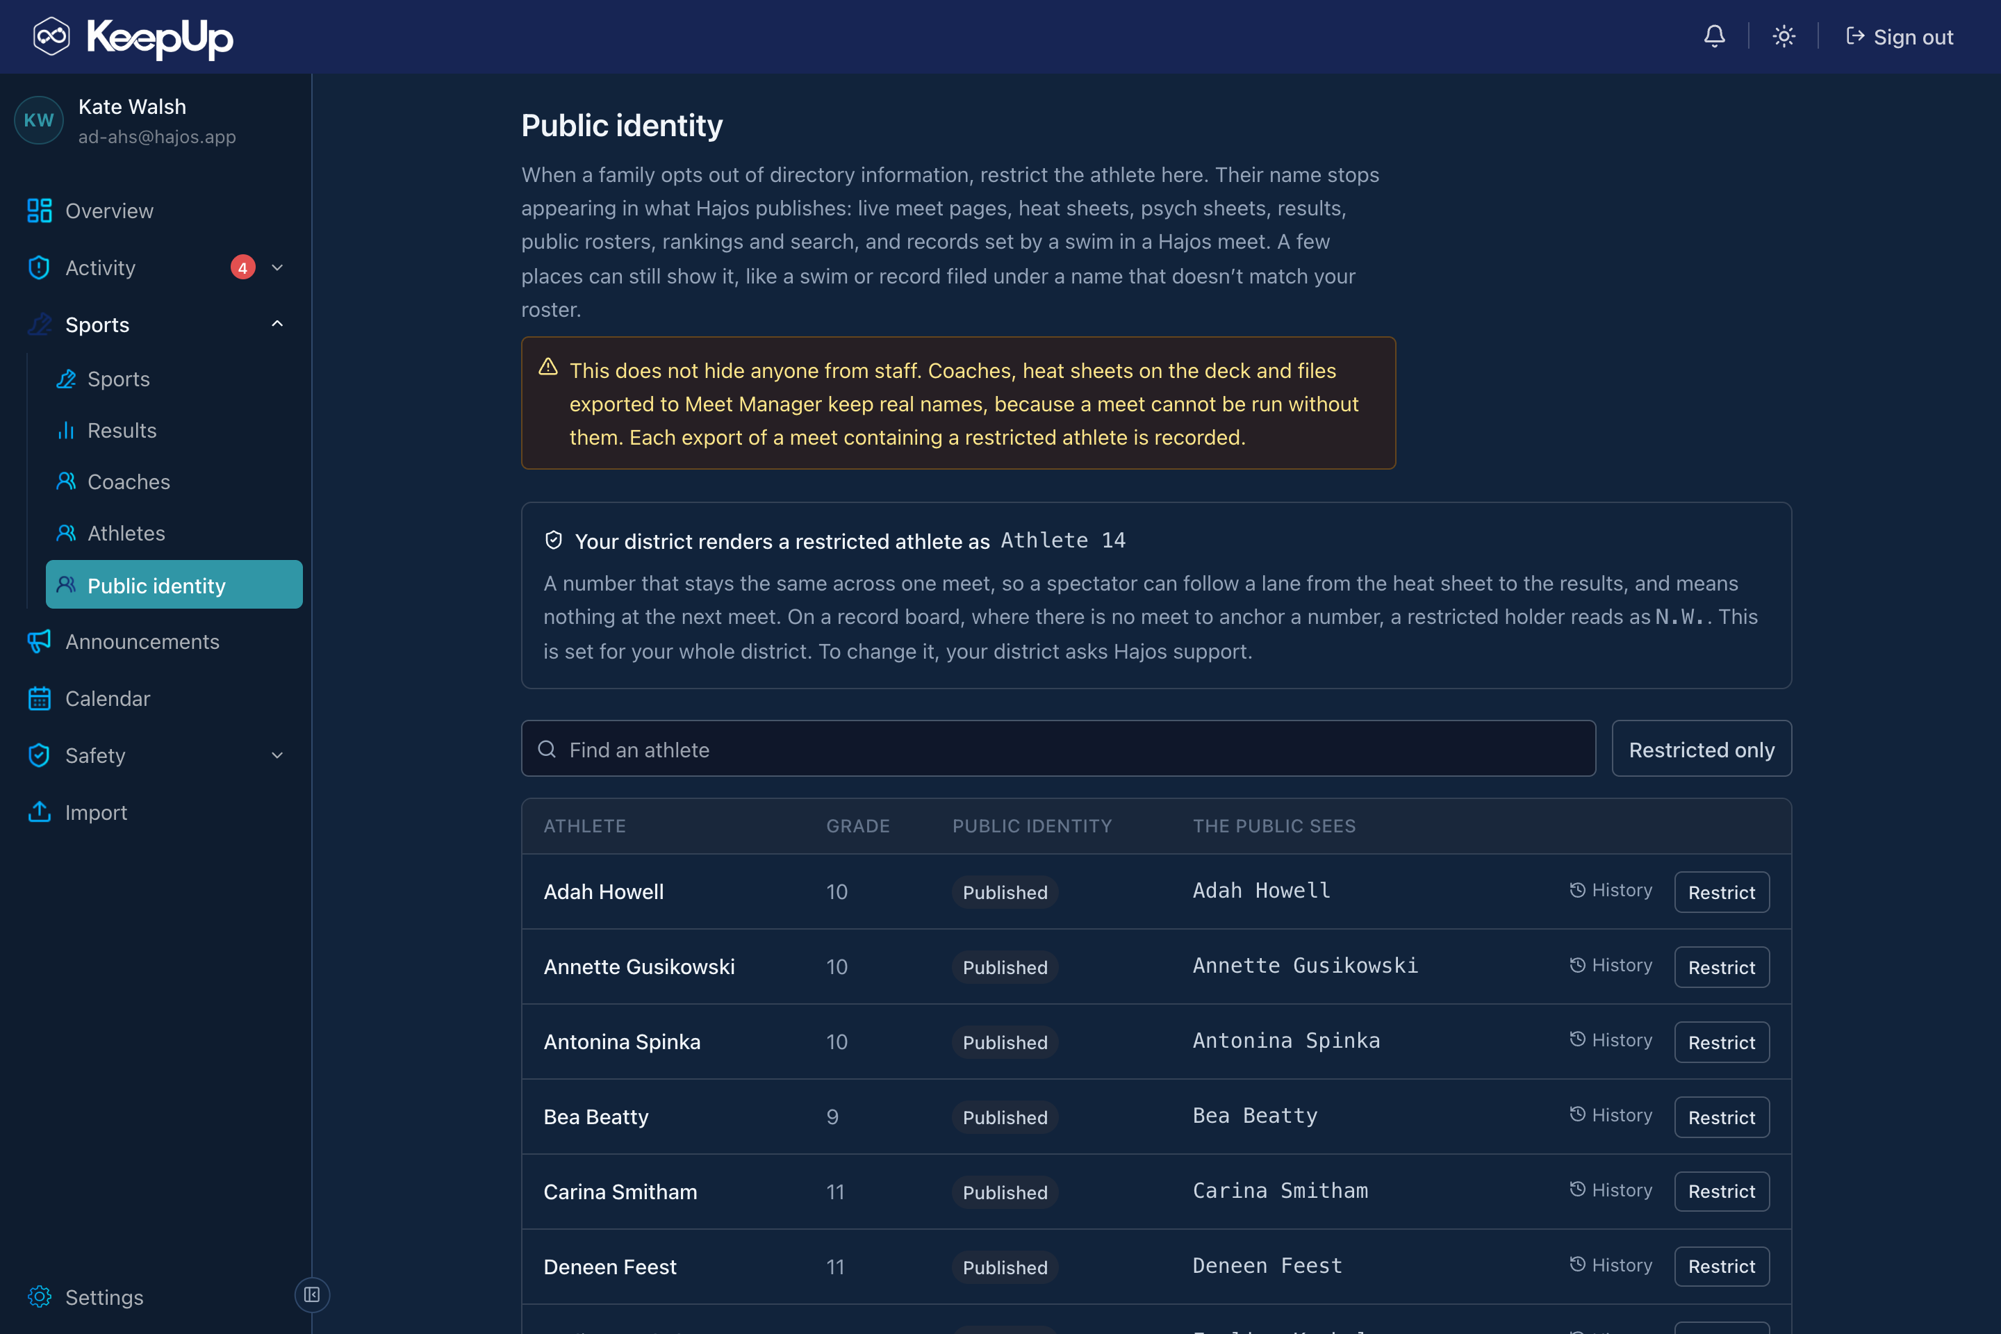The width and height of the screenshot is (2001, 1334).
Task: Restrict Annette Gusikowski
Action: click(x=1722, y=966)
